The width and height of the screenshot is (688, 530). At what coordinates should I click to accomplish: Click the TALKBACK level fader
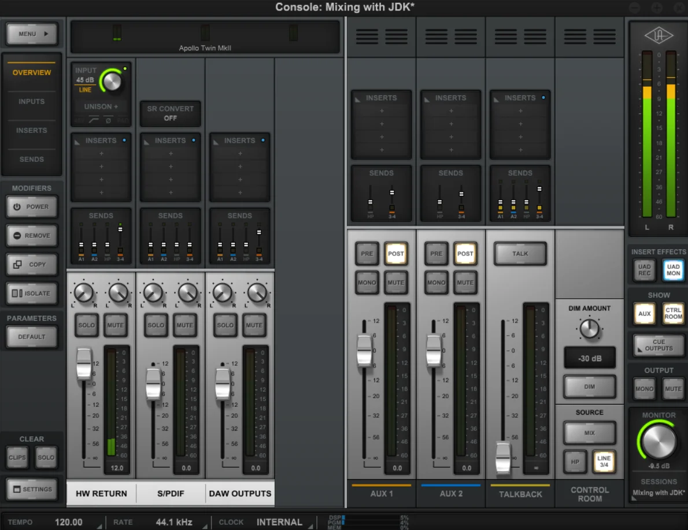point(503,458)
